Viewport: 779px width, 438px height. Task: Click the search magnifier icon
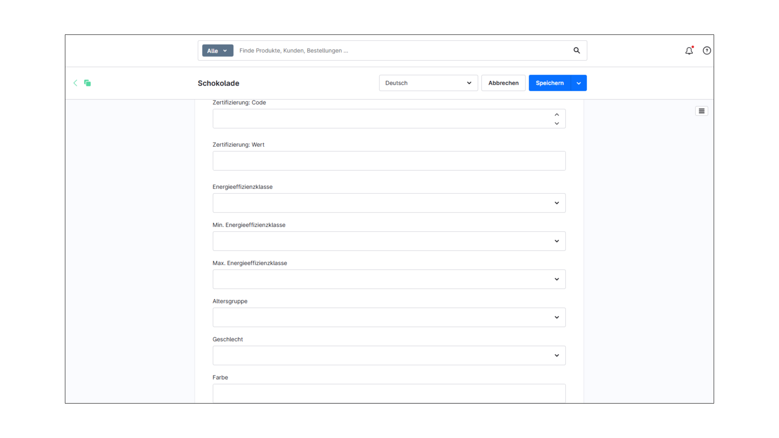[x=577, y=50]
